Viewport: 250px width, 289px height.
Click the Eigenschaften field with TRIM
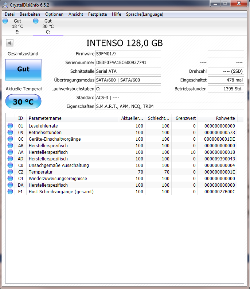pyautogui.click(x=170, y=106)
